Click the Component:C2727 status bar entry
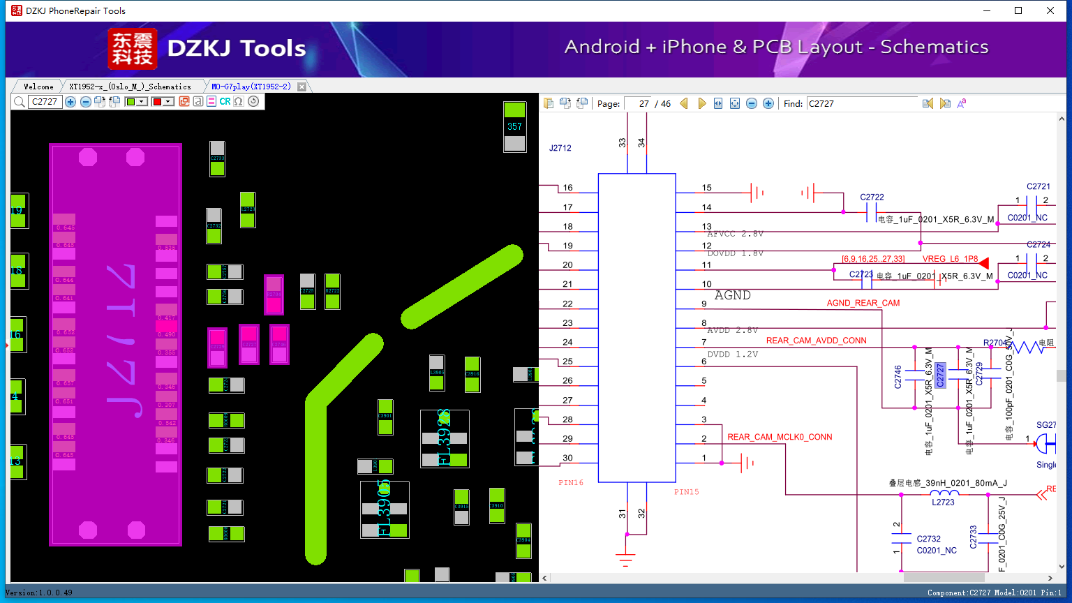The width and height of the screenshot is (1072, 603). (x=959, y=593)
